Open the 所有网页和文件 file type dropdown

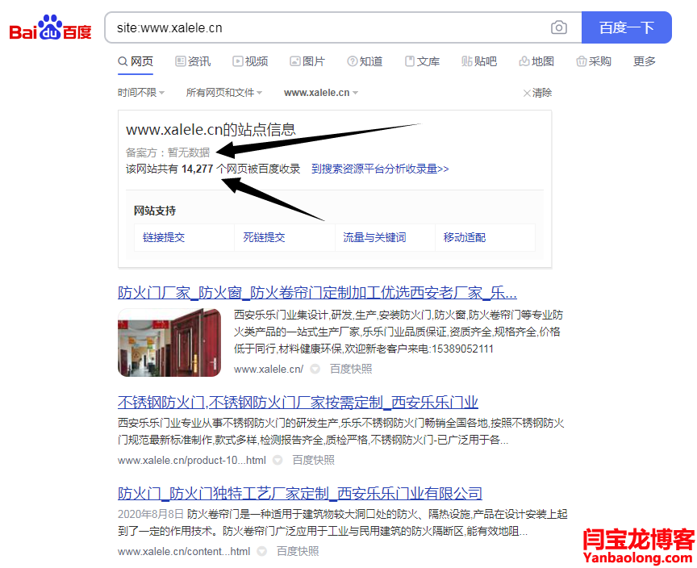pyautogui.click(x=224, y=93)
